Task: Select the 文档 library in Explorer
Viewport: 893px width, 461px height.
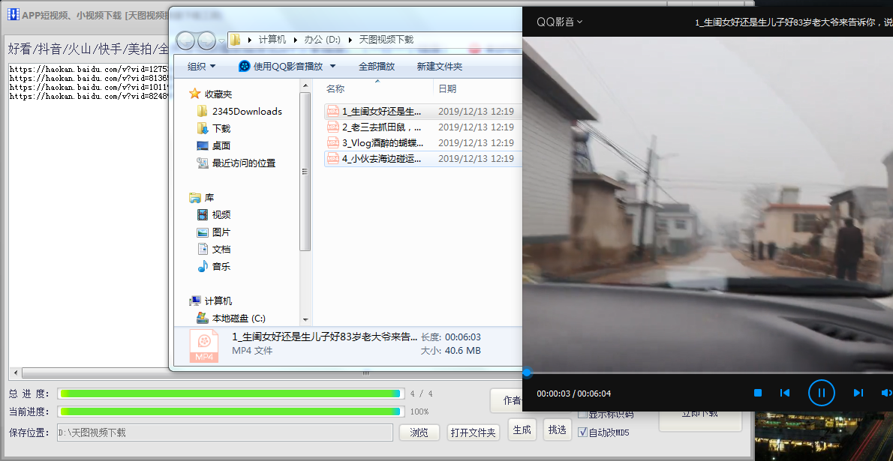Action: [214, 250]
